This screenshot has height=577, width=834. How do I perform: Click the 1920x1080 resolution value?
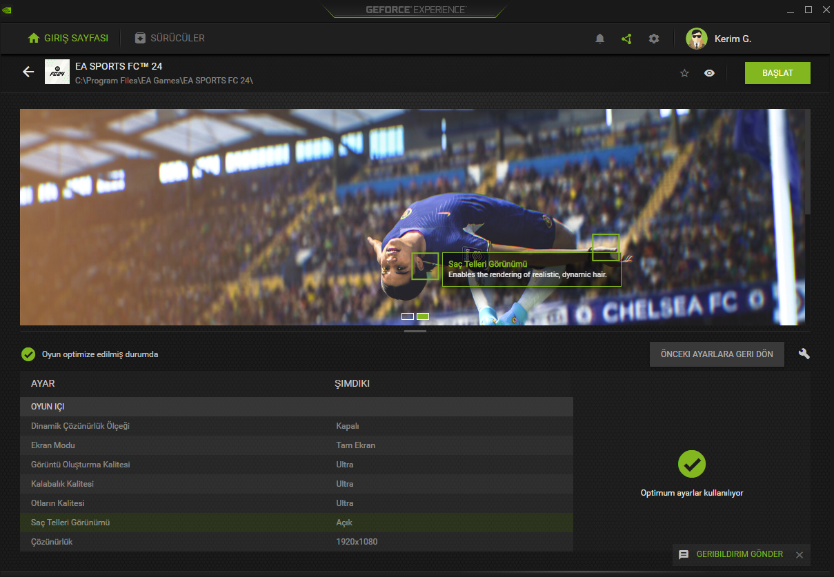click(357, 542)
